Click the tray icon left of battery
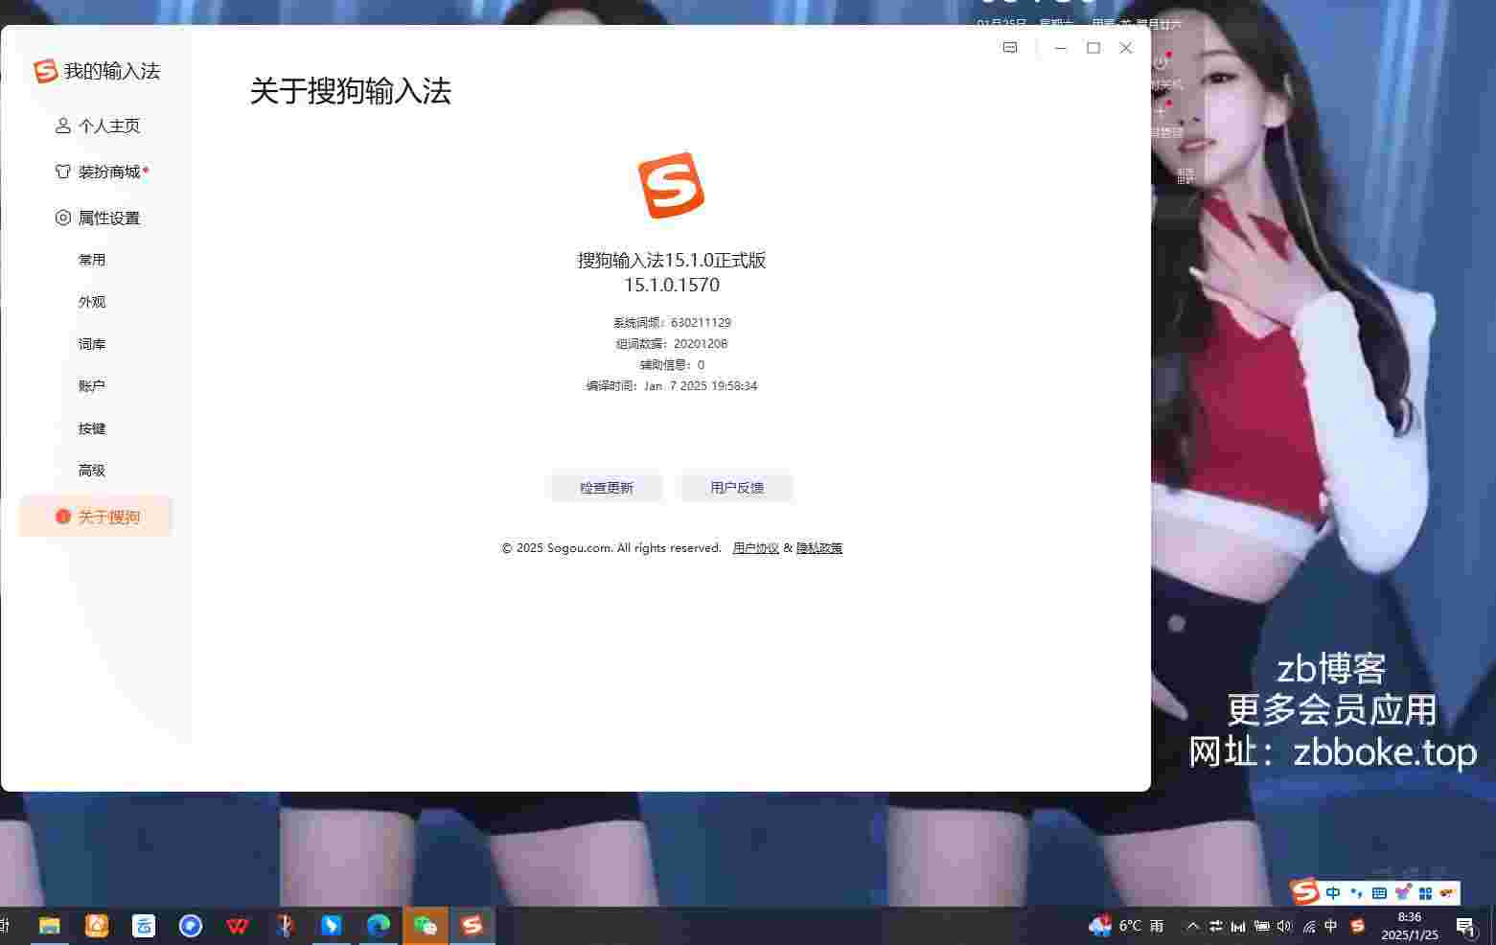The width and height of the screenshot is (1496, 945). point(1239,926)
